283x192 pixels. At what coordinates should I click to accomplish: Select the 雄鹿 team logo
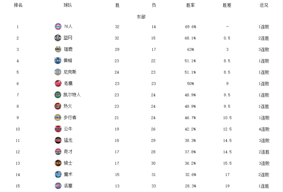point(57,49)
